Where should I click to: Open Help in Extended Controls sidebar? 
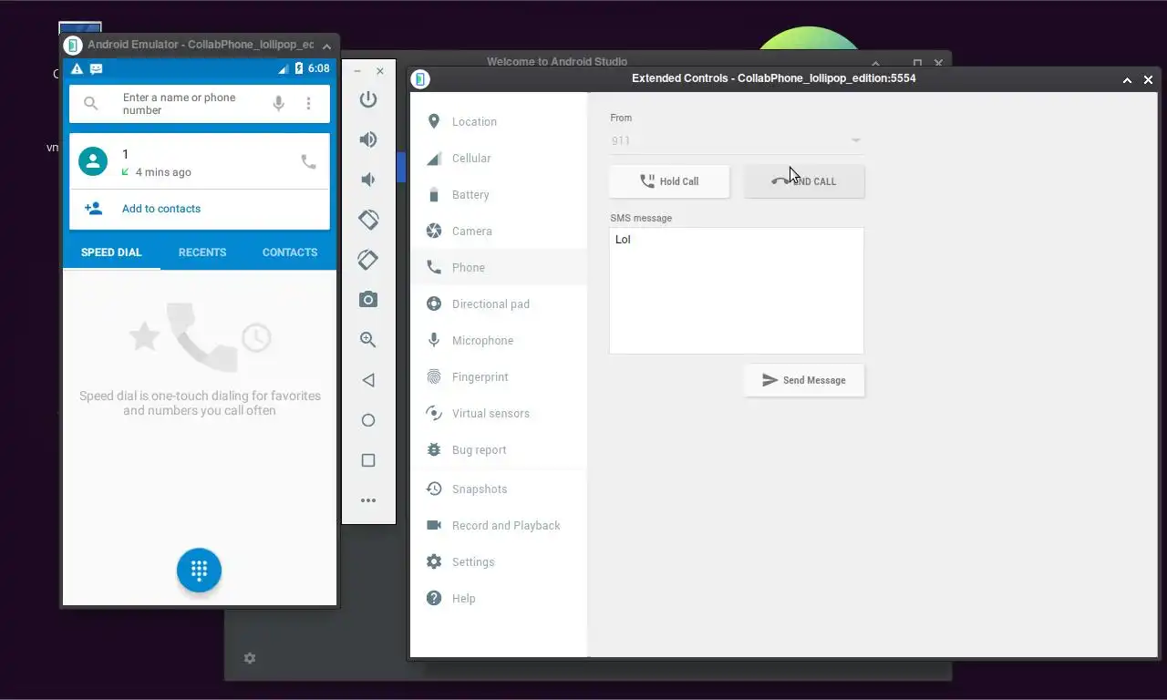[499, 598]
